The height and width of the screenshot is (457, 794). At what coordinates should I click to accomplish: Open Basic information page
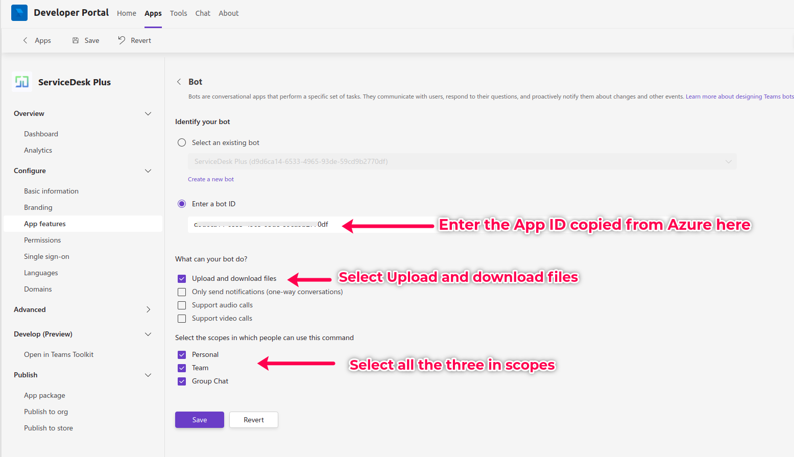[51, 191]
